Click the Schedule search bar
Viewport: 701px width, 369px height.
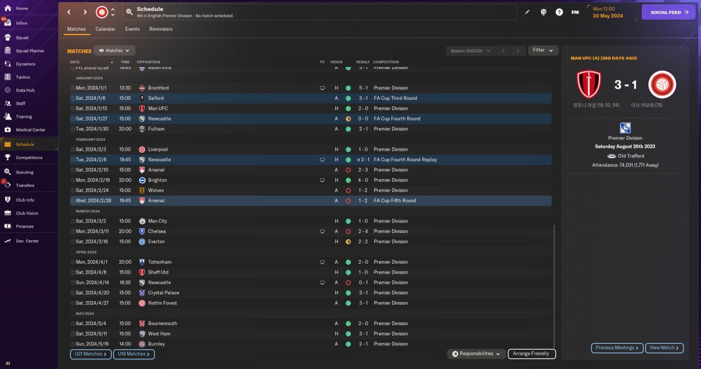[319, 12]
